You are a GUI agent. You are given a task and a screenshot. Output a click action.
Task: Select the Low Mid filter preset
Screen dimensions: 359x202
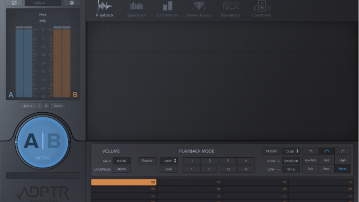click(310, 160)
